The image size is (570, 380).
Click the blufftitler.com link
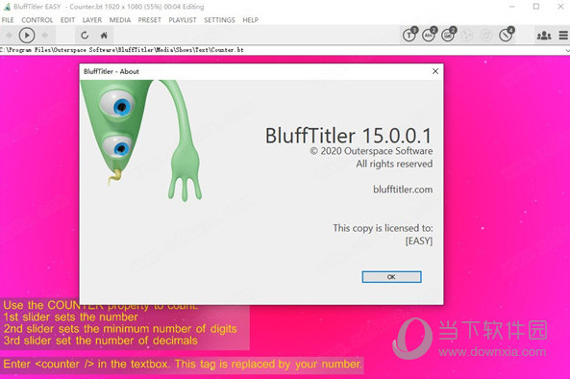tap(403, 190)
